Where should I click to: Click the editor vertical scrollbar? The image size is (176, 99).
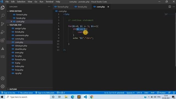click(175, 39)
